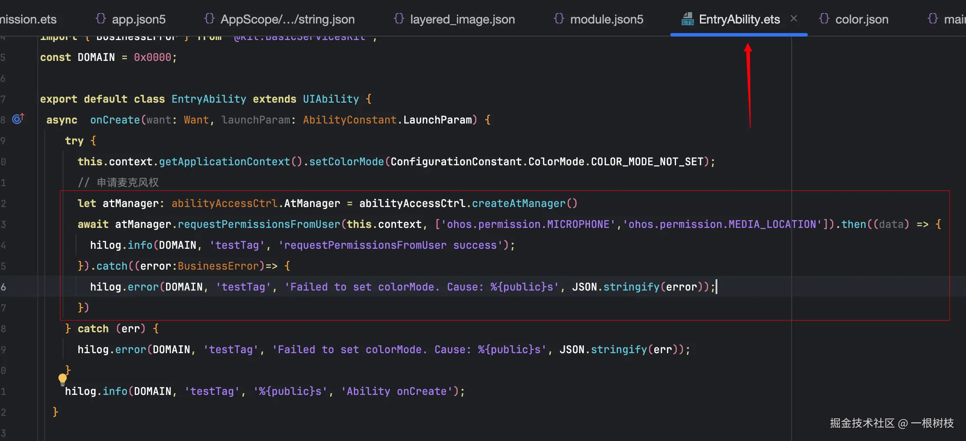
Task: Click the setColorMode method call
Action: tap(346, 162)
